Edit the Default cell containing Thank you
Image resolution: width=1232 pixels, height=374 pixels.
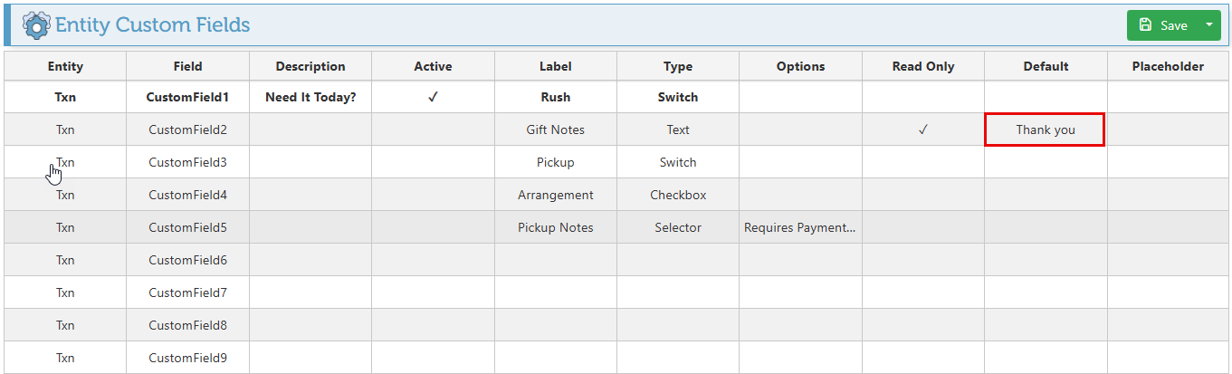tap(1045, 129)
